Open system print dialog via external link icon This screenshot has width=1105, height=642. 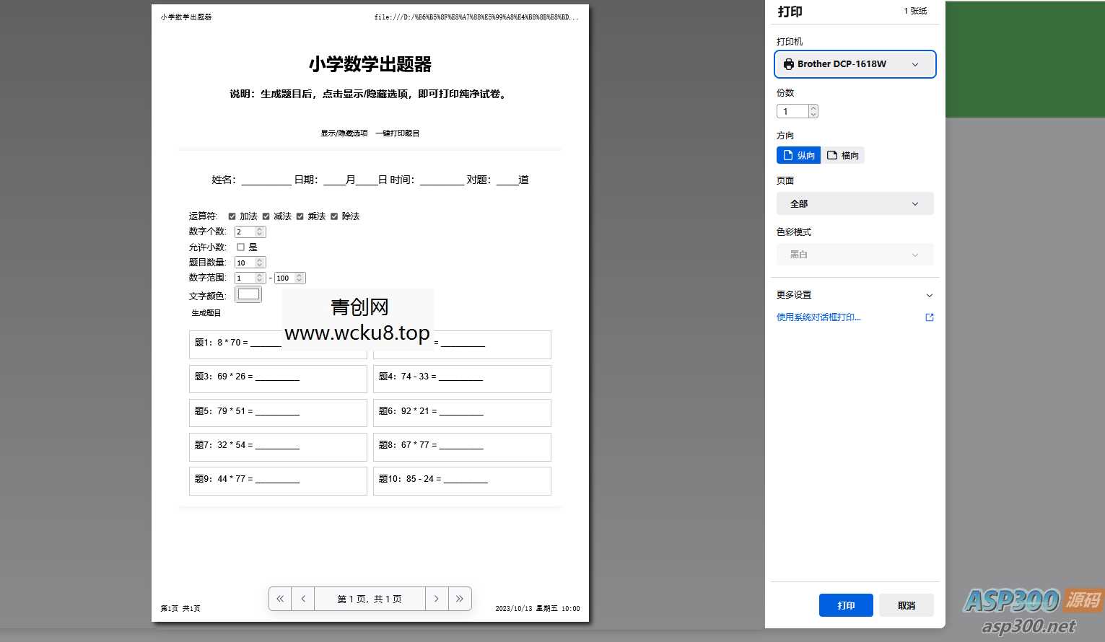tap(929, 317)
